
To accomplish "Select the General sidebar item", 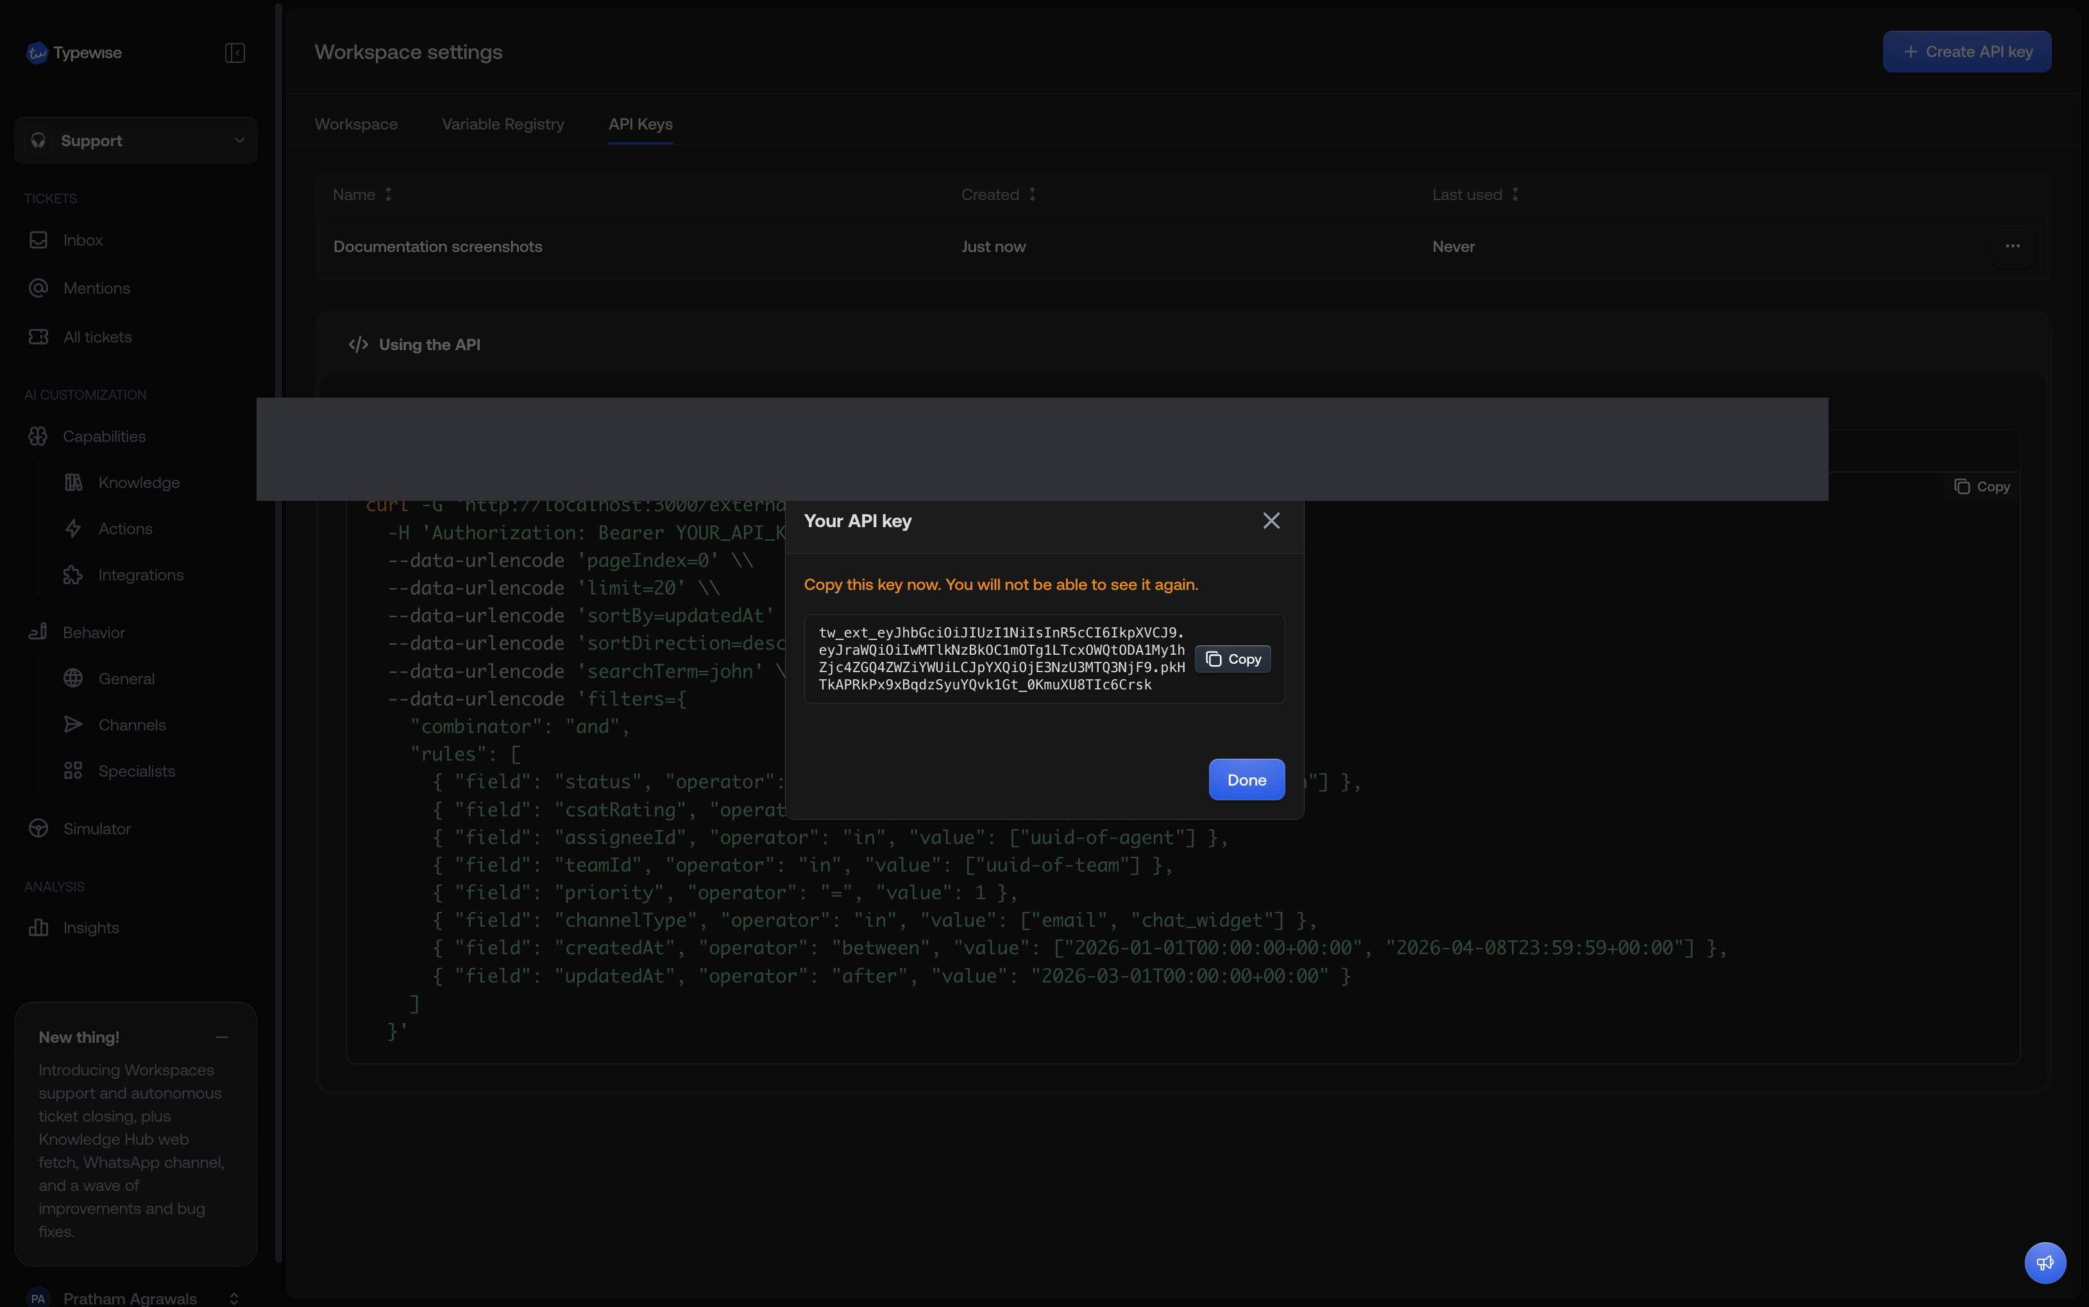I will pyautogui.click(x=126, y=679).
